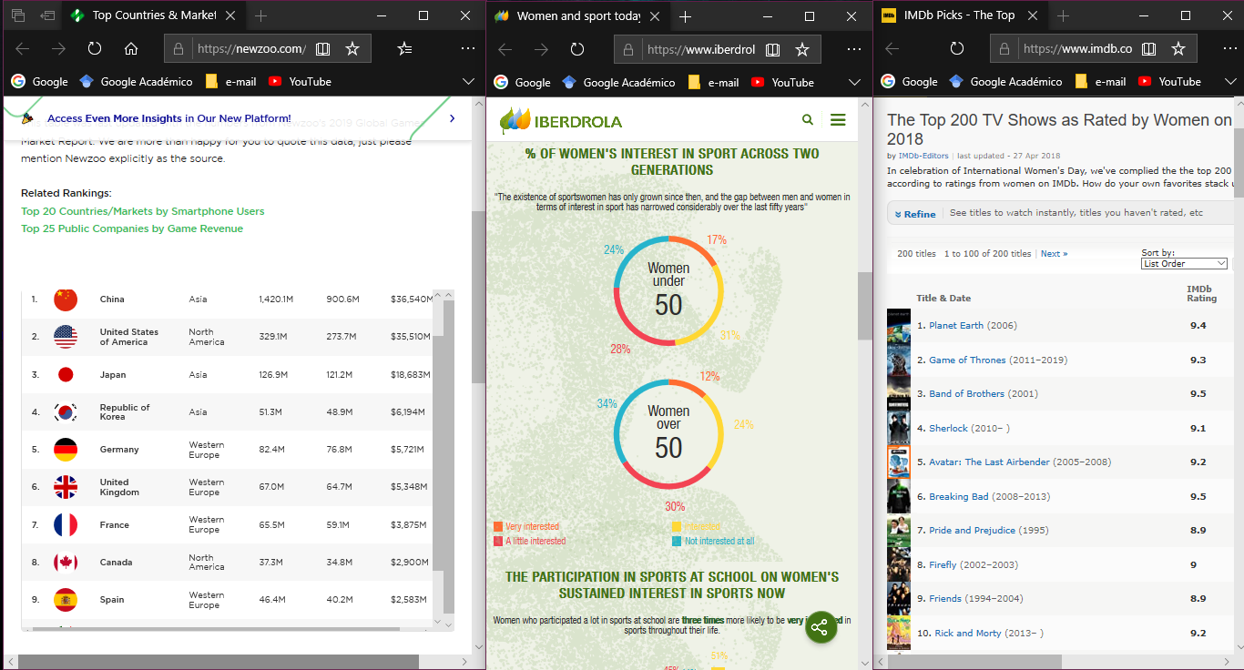The image size is (1244, 670).
Task: Open Google bookmark in Iberdrola window
Action: click(522, 82)
